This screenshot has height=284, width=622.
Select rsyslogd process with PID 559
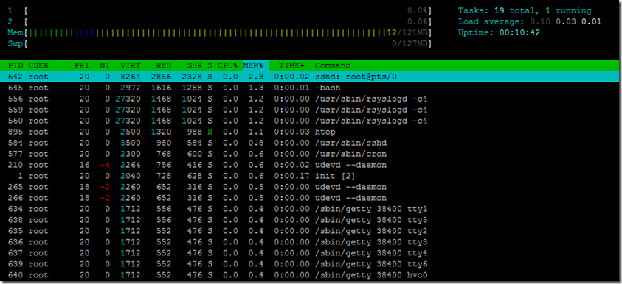point(309,110)
